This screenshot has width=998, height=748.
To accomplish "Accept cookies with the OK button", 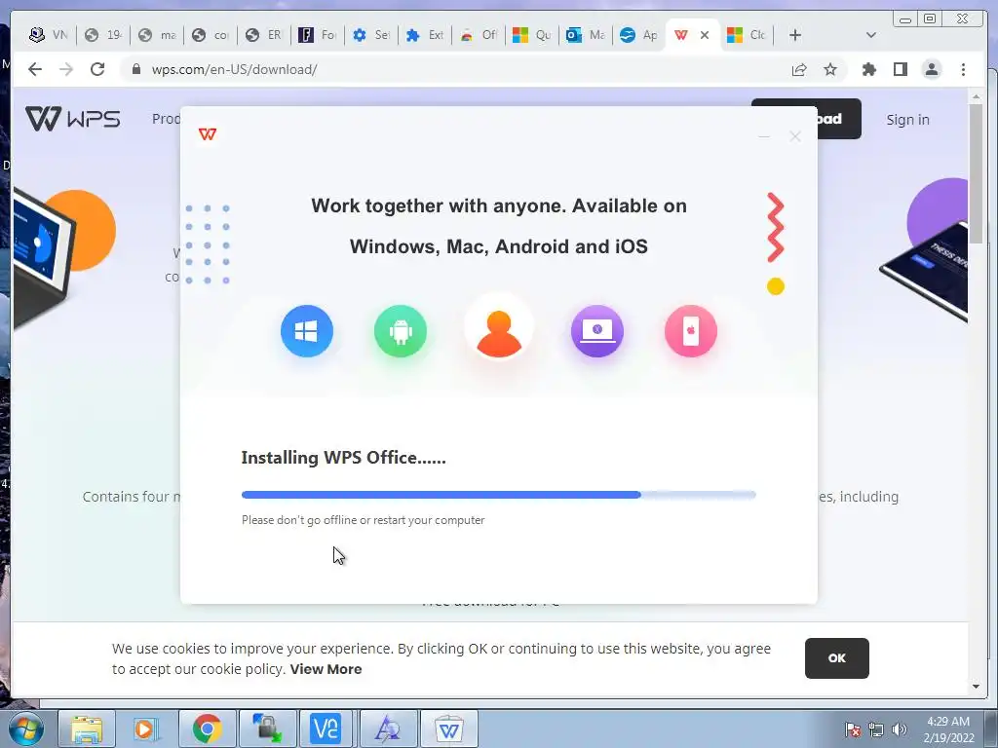I will coord(837,658).
